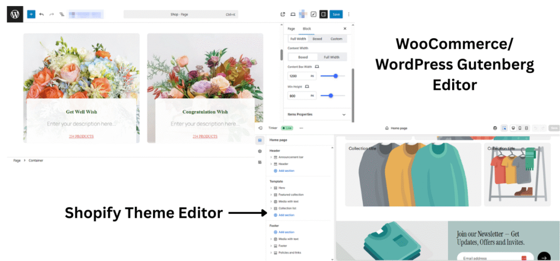Screen dimensions: 560x261
Task: Click the pencil-in-square icon in WordPress toolbar
Action: 313,14
